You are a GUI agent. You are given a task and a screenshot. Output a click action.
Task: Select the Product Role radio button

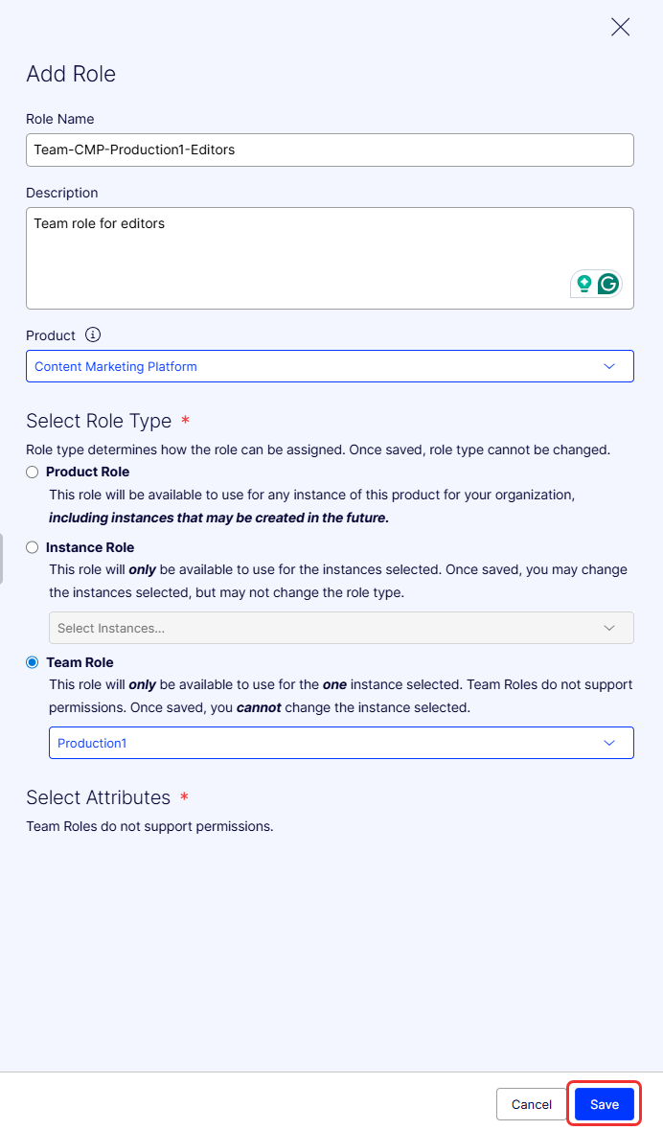[x=32, y=473]
